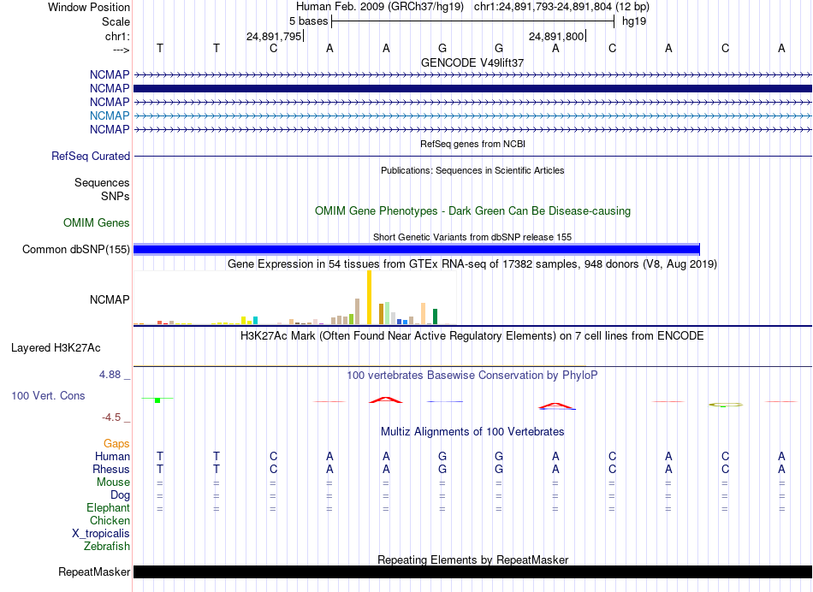Click the Sequences track label
The image size is (813, 592).
coord(102,182)
